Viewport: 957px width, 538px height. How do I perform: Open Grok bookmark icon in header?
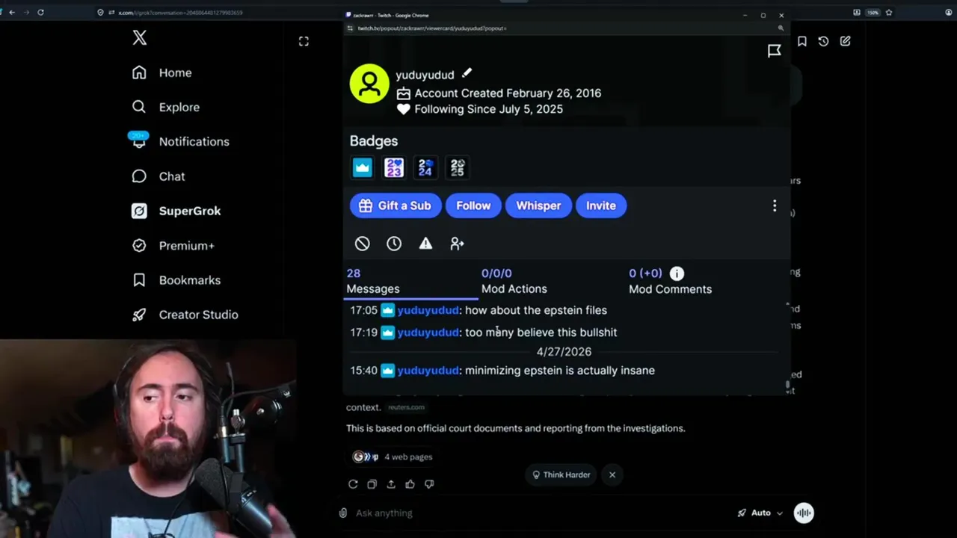801,42
